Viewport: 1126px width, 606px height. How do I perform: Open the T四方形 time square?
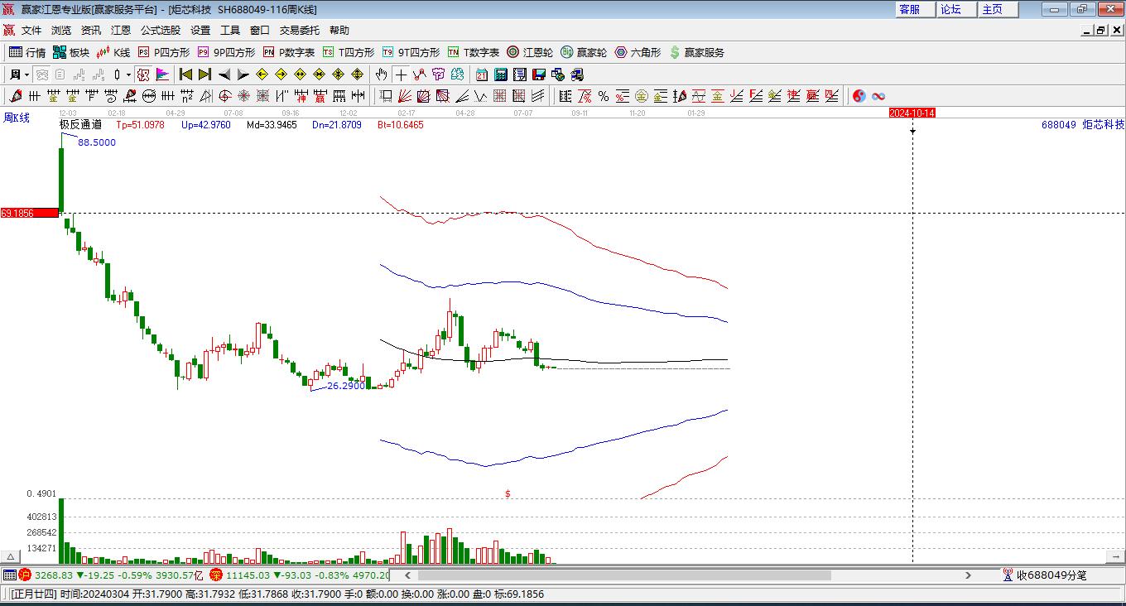point(349,52)
